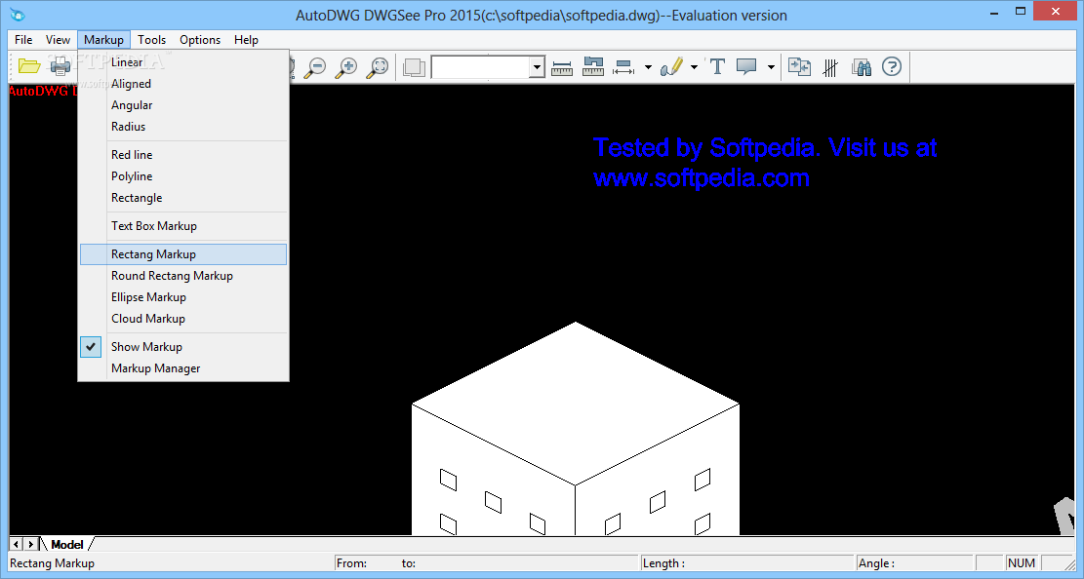1084x579 pixels.
Task: Click the binoculars search icon
Action: click(862, 67)
